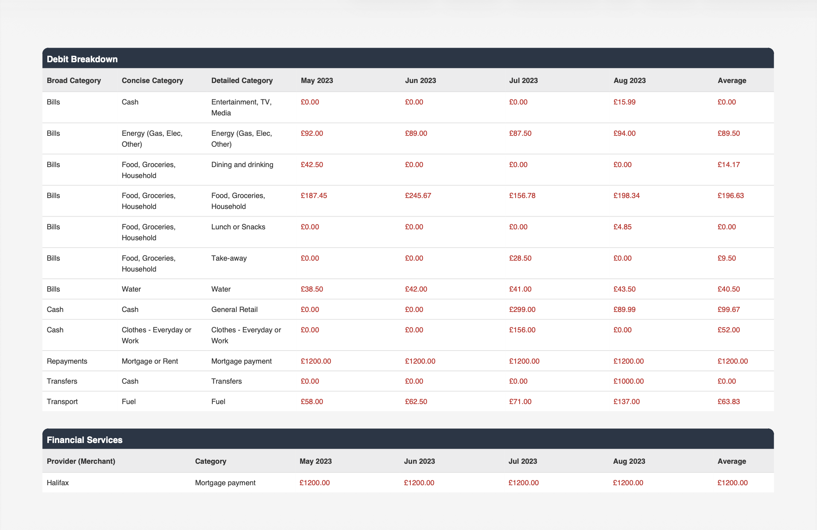Image resolution: width=817 pixels, height=530 pixels.
Task: Click the Lunch or Snacks cell
Action: tap(238, 227)
